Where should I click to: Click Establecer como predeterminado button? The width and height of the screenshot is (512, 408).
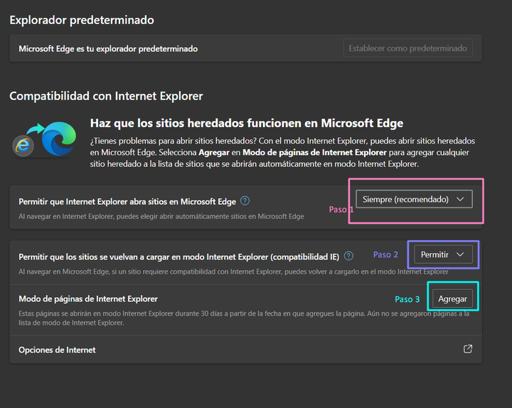click(407, 48)
